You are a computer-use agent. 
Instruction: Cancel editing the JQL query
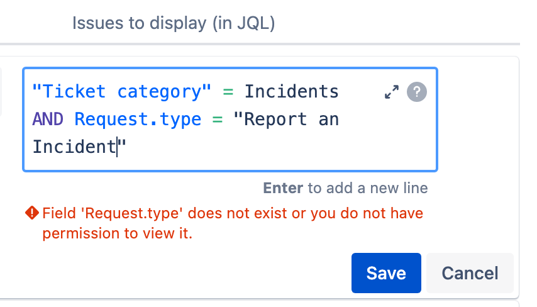click(470, 273)
